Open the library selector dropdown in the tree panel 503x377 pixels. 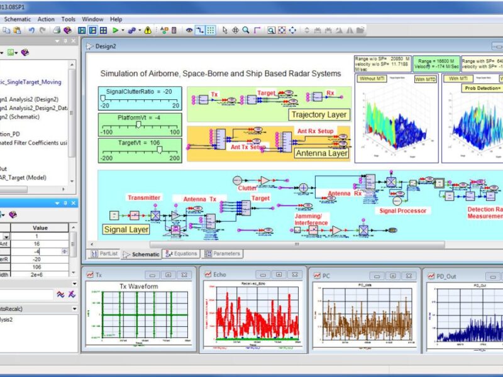(16, 53)
